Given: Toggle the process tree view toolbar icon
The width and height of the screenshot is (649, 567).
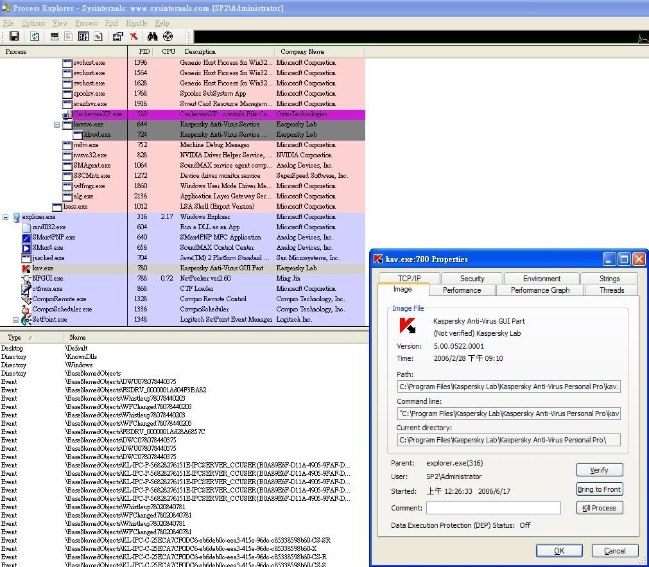Looking at the screenshot, I should pyautogui.click(x=68, y=37).
